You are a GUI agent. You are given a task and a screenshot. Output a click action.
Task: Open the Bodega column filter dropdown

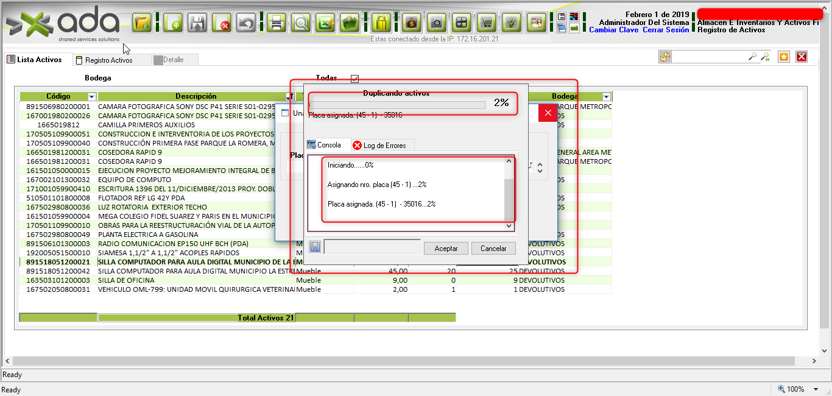[x=606, y=97]
